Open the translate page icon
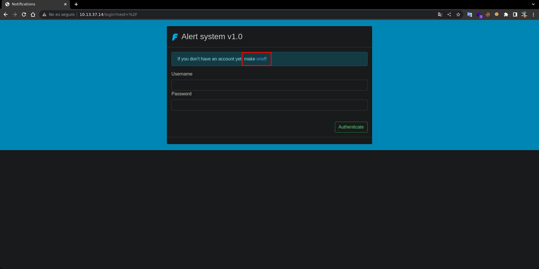The image size is (539, 269). click(x=440, y=14)
